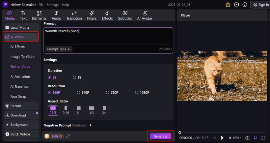This screenshot has height=143, width=270.
Task: Open the Transition tab
Action: click(x=74, y=16)
